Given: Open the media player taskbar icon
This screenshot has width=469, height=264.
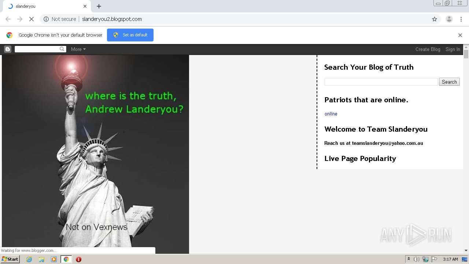Looking at the screenshot, I should click(x=54, y=259).
